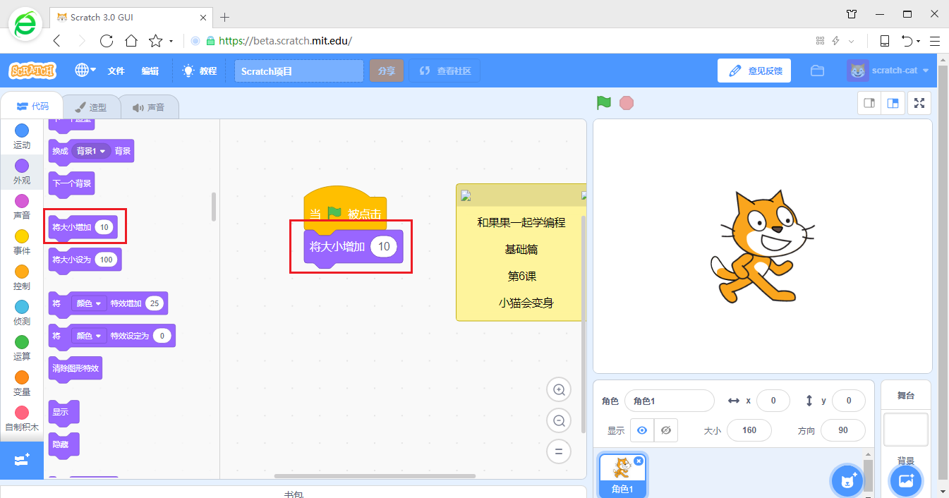This screenshot has height=498, width=949.
Task: Select the 自制积木 block category
Action: point(22,419)
